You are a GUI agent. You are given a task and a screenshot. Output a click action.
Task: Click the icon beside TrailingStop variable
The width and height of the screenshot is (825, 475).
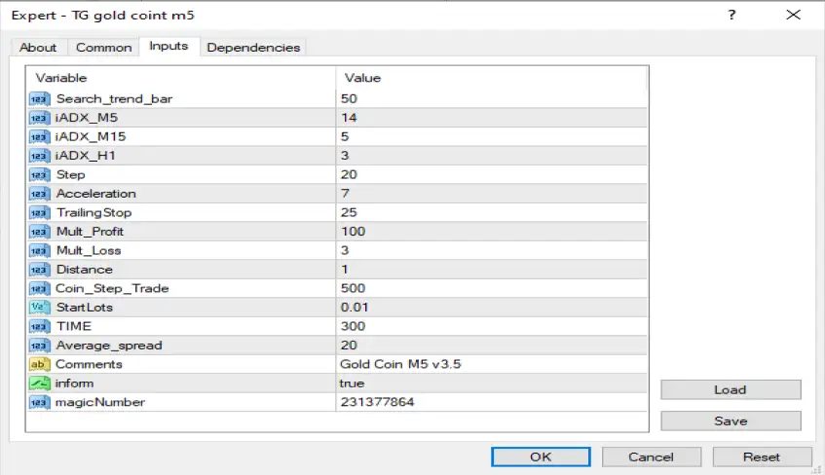40,212
